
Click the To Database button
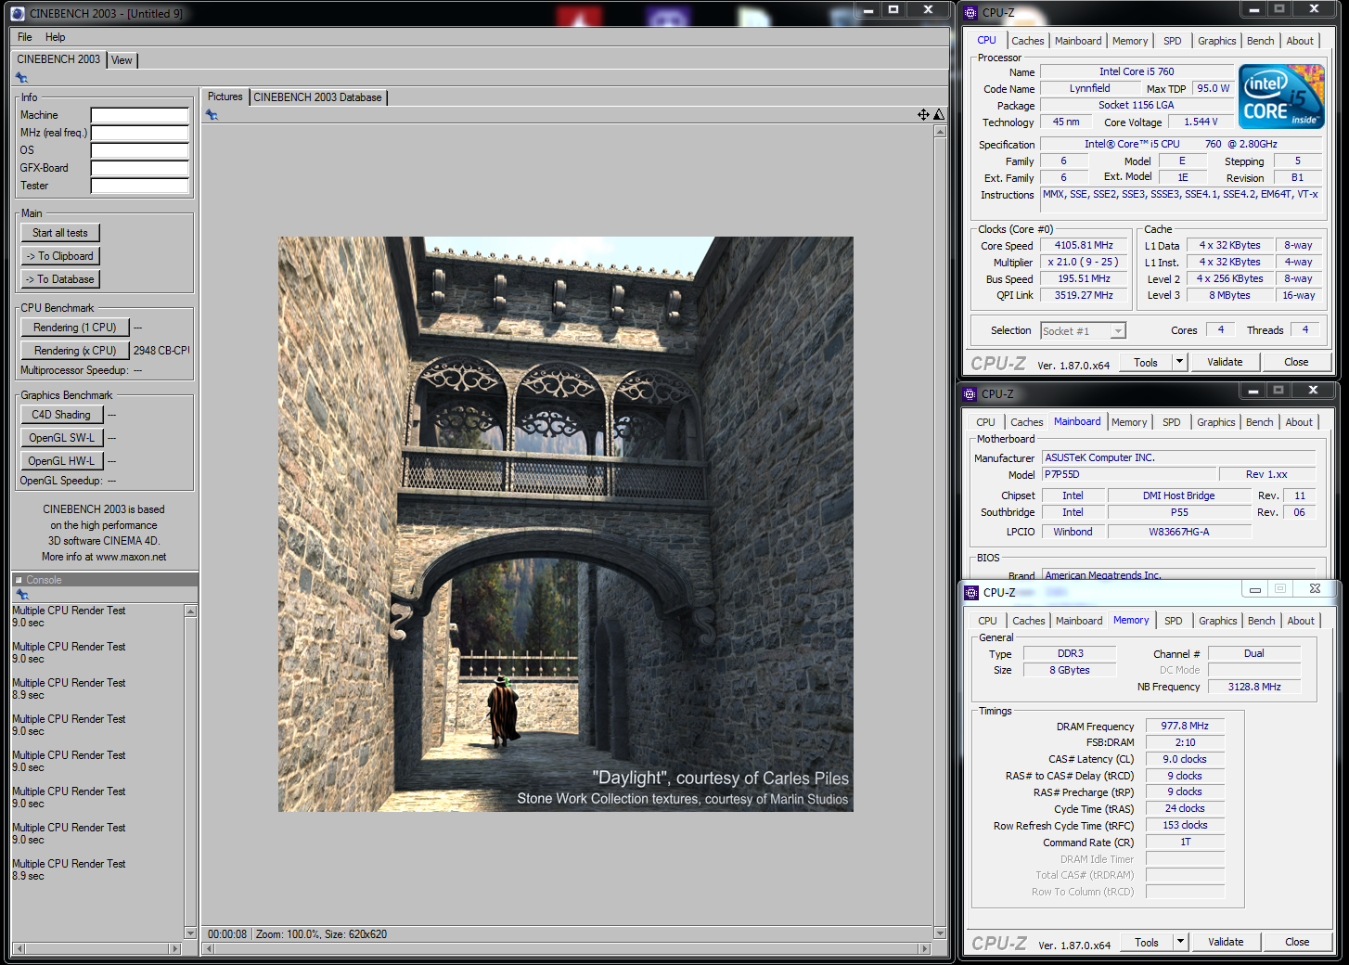[x=60, y=279]
